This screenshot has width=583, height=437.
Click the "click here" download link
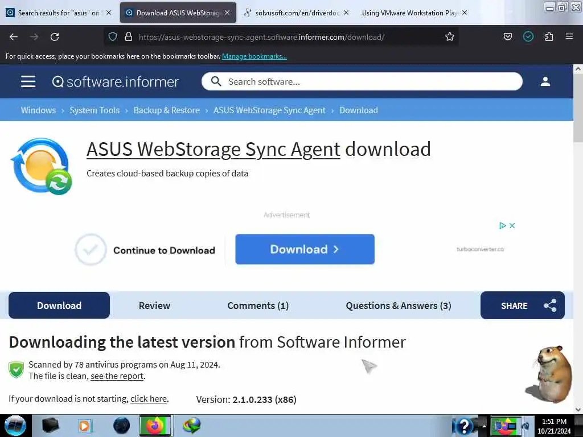click(149, 399)
